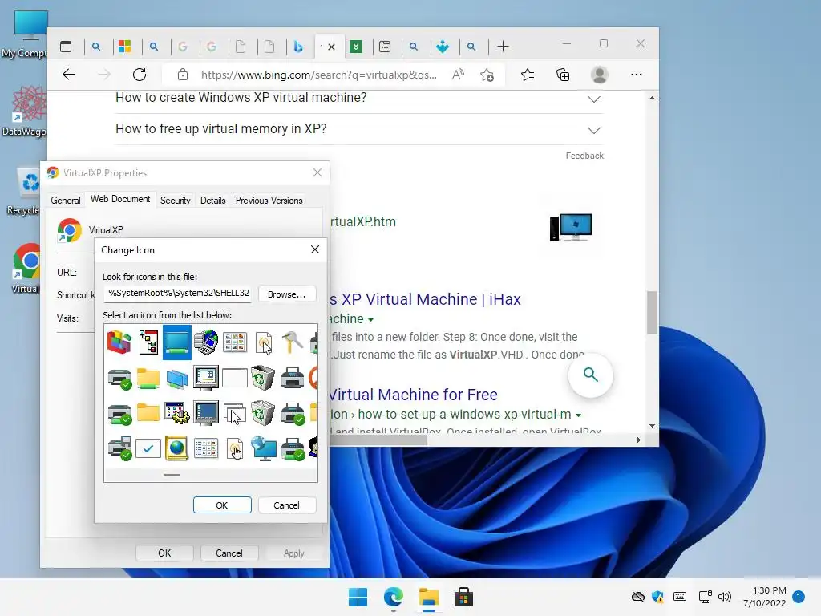
Task: Select the empty recycle bin icon
Action: coord(263,378)
